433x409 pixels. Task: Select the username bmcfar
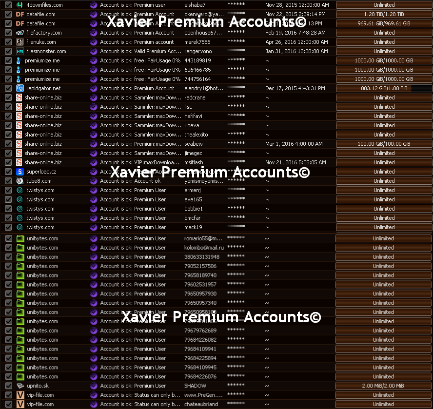[192, 218]
